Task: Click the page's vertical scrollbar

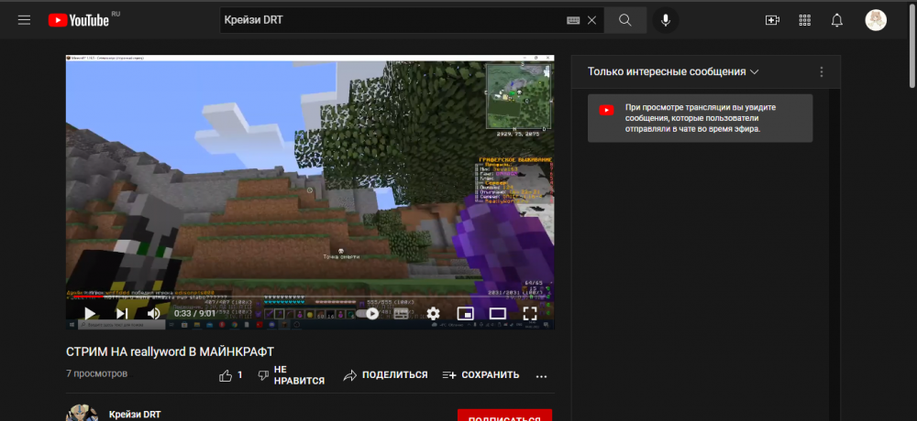Action: tap(911, 47)
